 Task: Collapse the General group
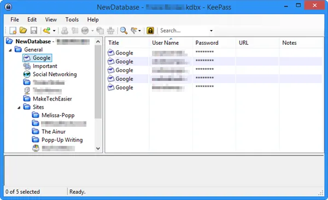[x=10, y=50]
